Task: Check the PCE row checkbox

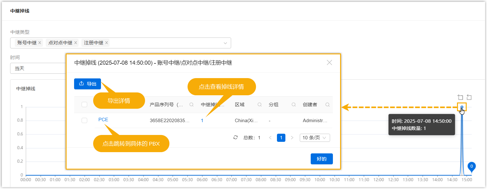Action: 84,120
